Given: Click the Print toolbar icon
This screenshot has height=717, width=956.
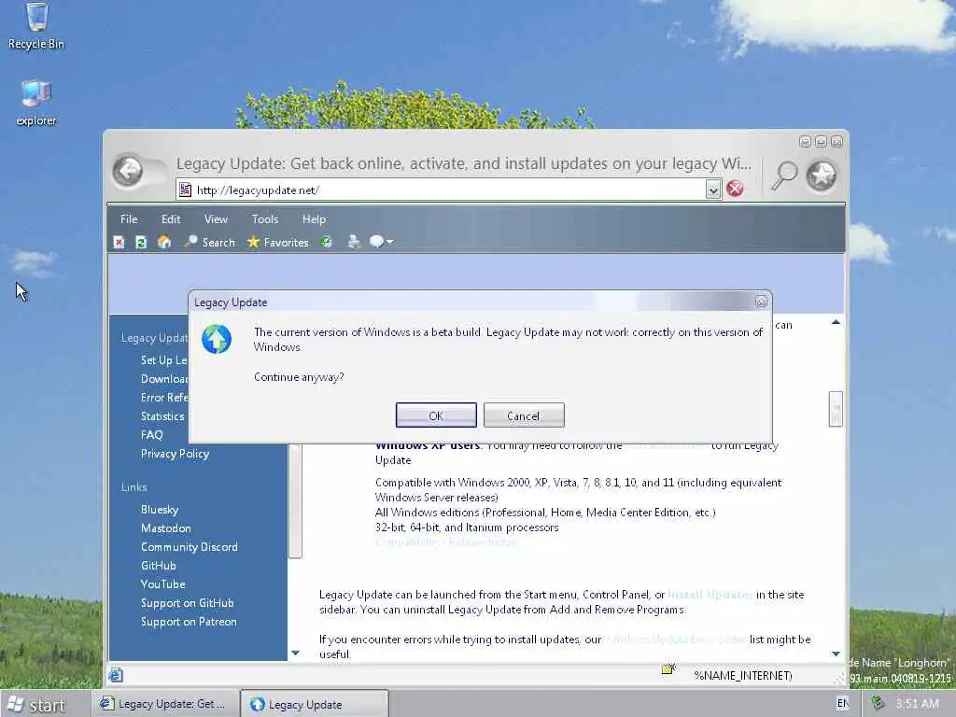Looking at the screenshot, I should coord(354,242).
